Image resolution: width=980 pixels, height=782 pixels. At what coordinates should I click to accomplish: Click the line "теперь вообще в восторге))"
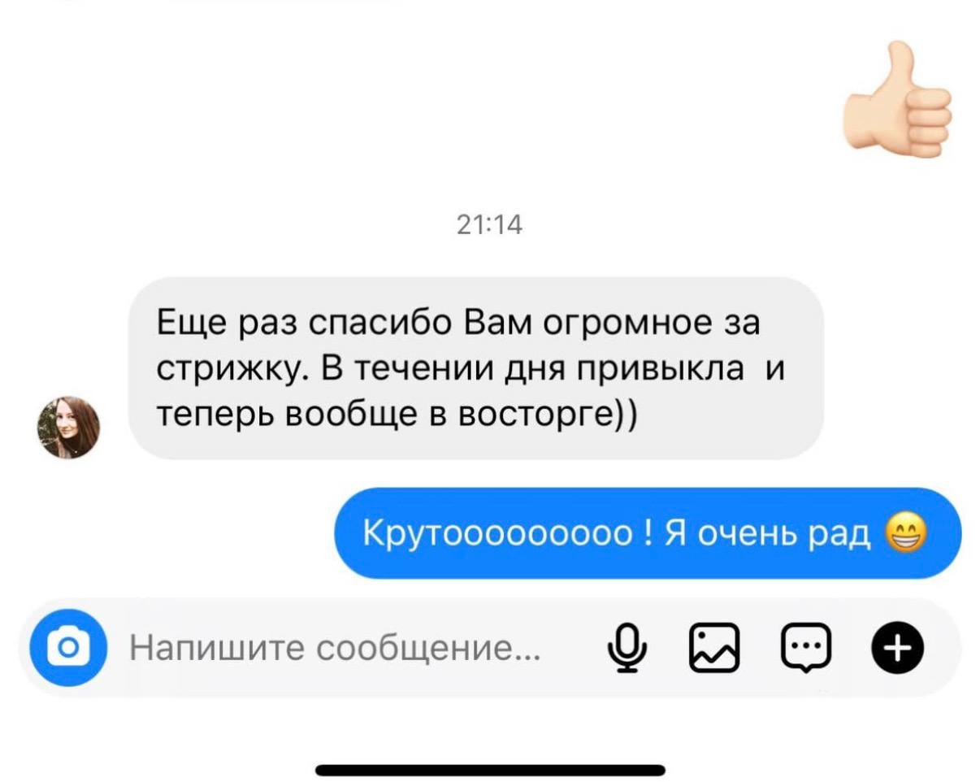pos(397,414)
